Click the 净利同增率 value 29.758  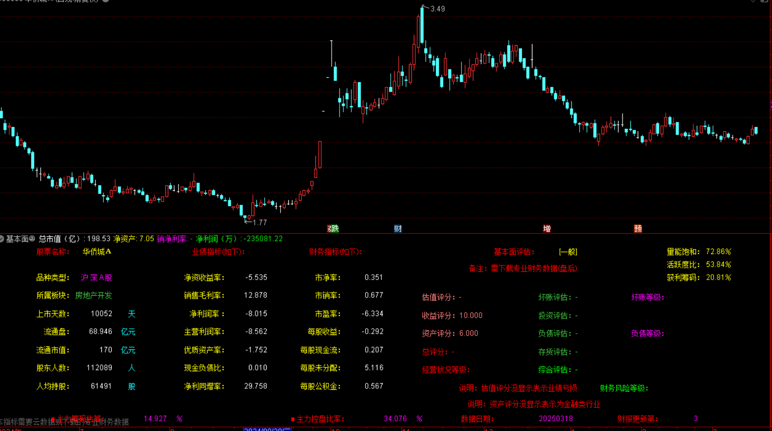(x=256, y=386)
